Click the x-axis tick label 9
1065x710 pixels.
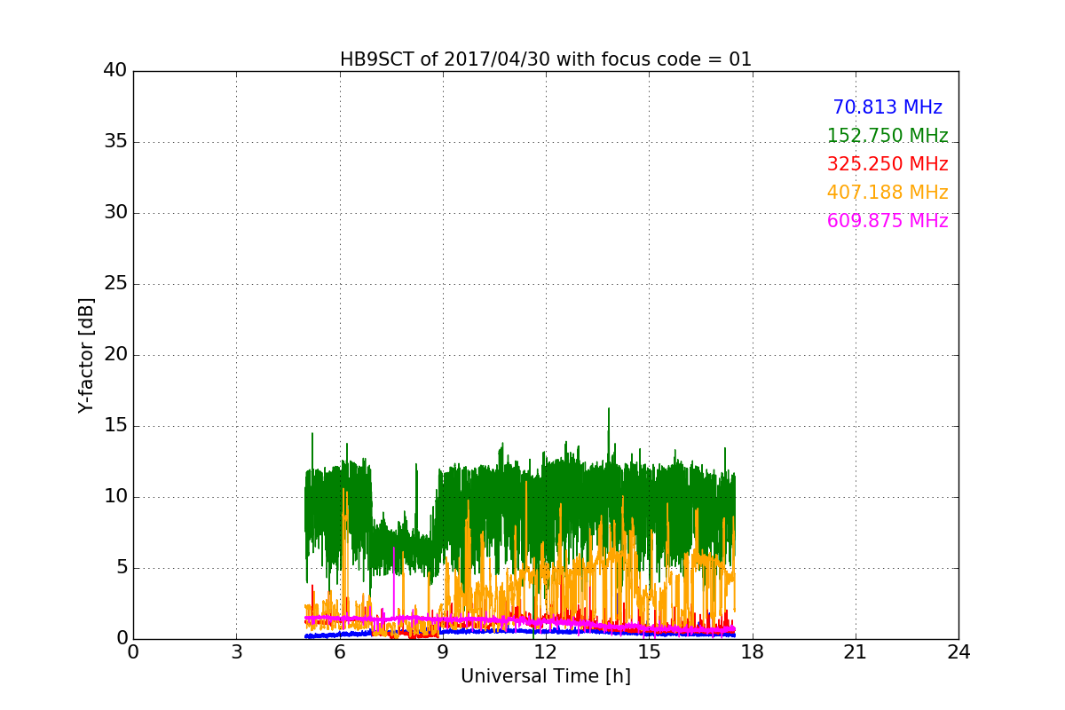pyautogui.click(x=443, y=652)
